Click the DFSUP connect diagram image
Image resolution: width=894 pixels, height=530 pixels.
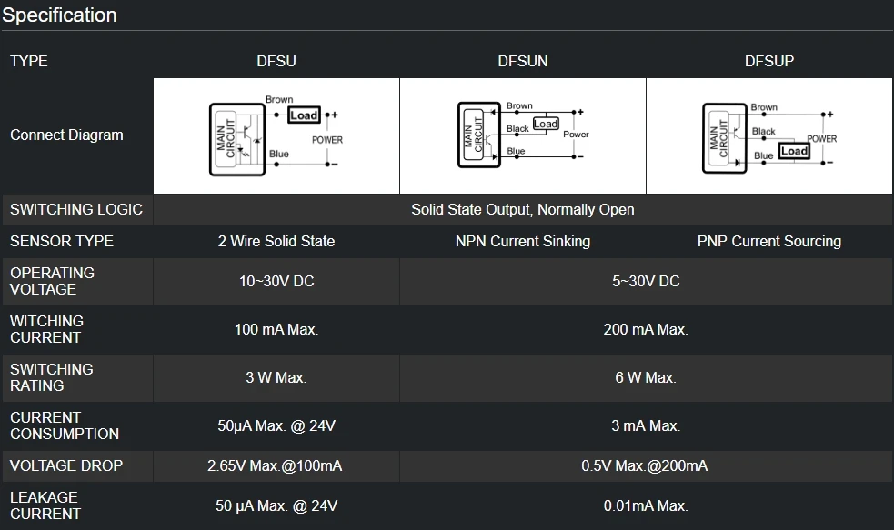click(769, 135)
